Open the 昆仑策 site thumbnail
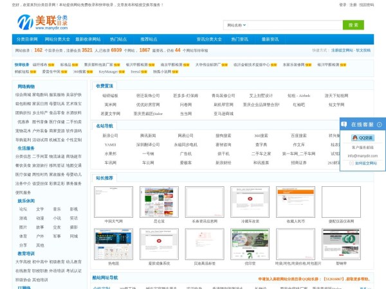The height and width of the screenshot is (289, 386). point(159,202)
